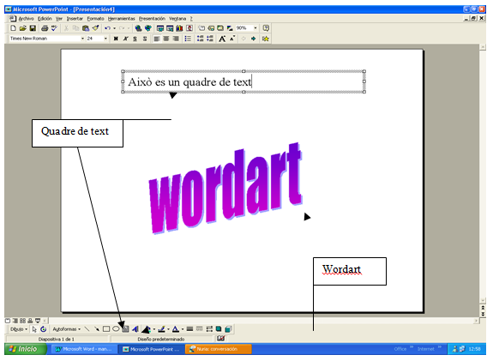Select the Arrow drawing tool
487x361 pixels.
click(97, 328)
